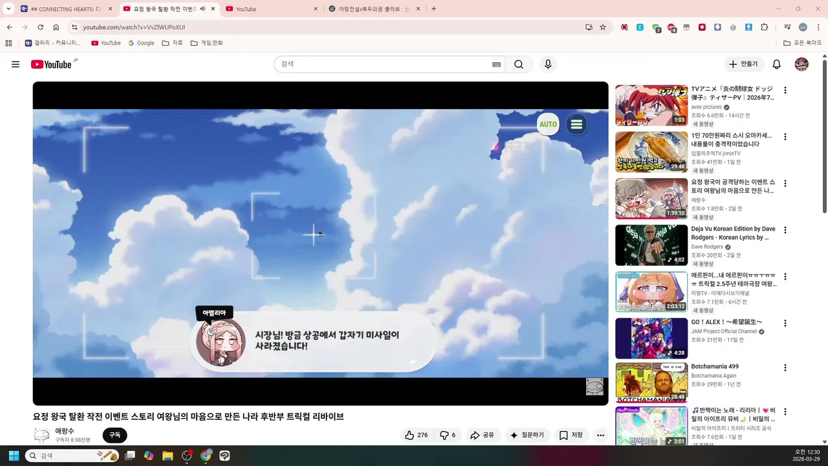The height and width of the screenshot is (466, 828).
Task: Open the 모든 북마크 folder
Action: (802, 43)
